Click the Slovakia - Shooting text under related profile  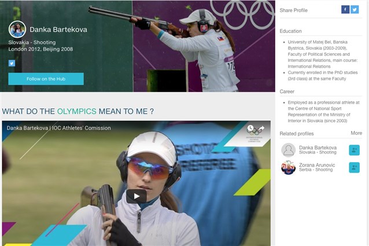pyautogui.click(x=318, y=152)
